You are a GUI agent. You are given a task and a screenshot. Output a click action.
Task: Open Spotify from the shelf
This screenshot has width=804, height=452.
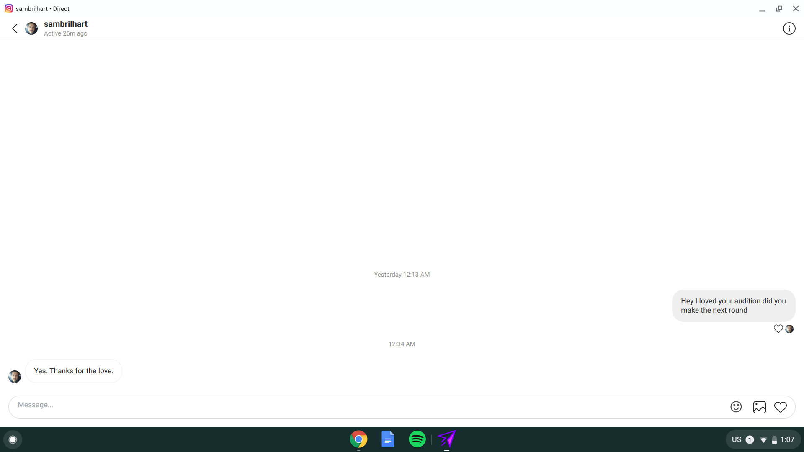coord(417,439)
